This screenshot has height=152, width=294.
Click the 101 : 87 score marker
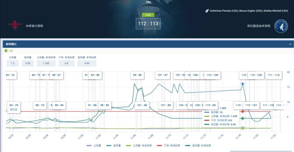pyautogui.click(x=163, y=75)
